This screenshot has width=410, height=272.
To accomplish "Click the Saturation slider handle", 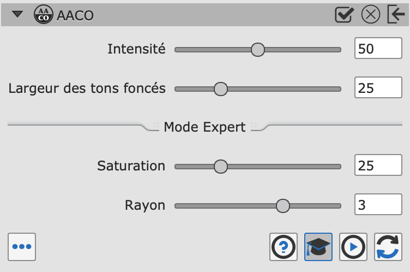I will click(x=221, y=167).
